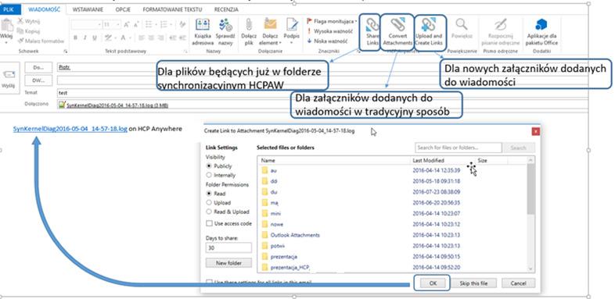Open the font name dropdown

(x=99, y=25)
